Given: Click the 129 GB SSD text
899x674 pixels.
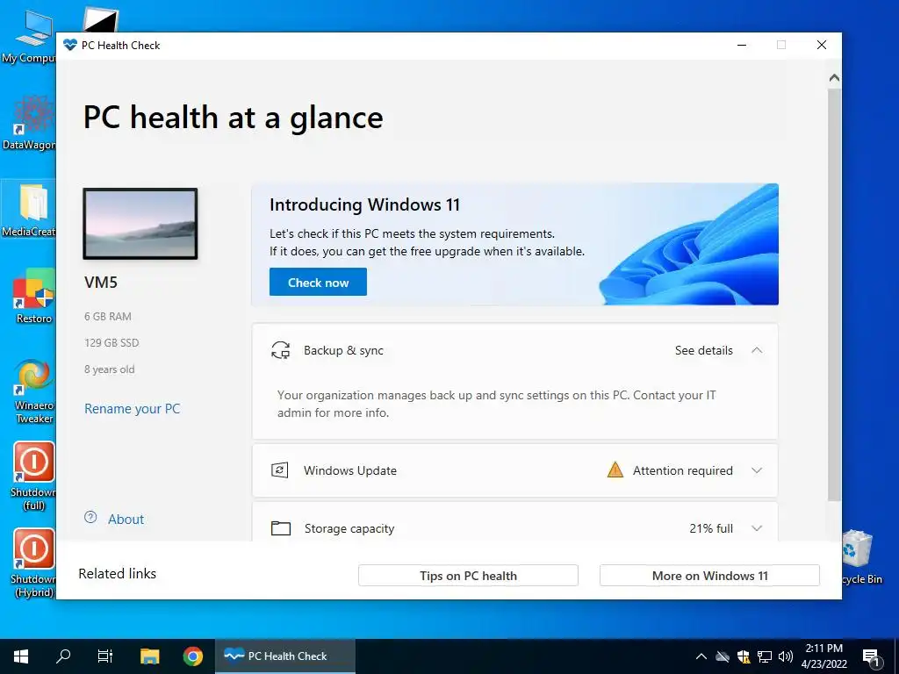Looking at the screenshot, I should click(x=111, y=343).
